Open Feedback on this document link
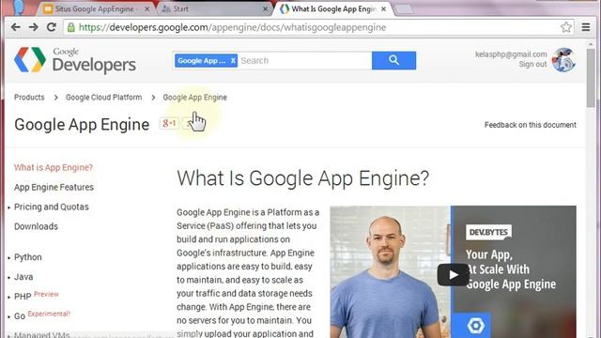The height and width of the screenshot is (338, 601). [530, 125]
